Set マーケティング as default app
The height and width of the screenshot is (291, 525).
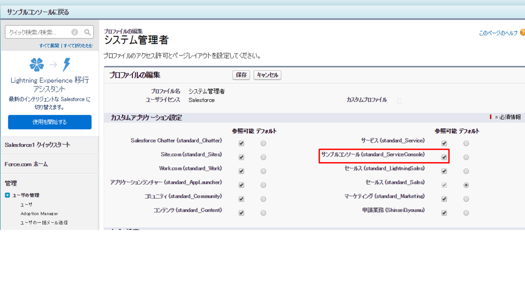coord(466,199)
